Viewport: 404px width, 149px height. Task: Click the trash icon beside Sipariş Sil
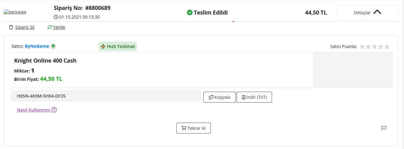[x=11, y=27]
